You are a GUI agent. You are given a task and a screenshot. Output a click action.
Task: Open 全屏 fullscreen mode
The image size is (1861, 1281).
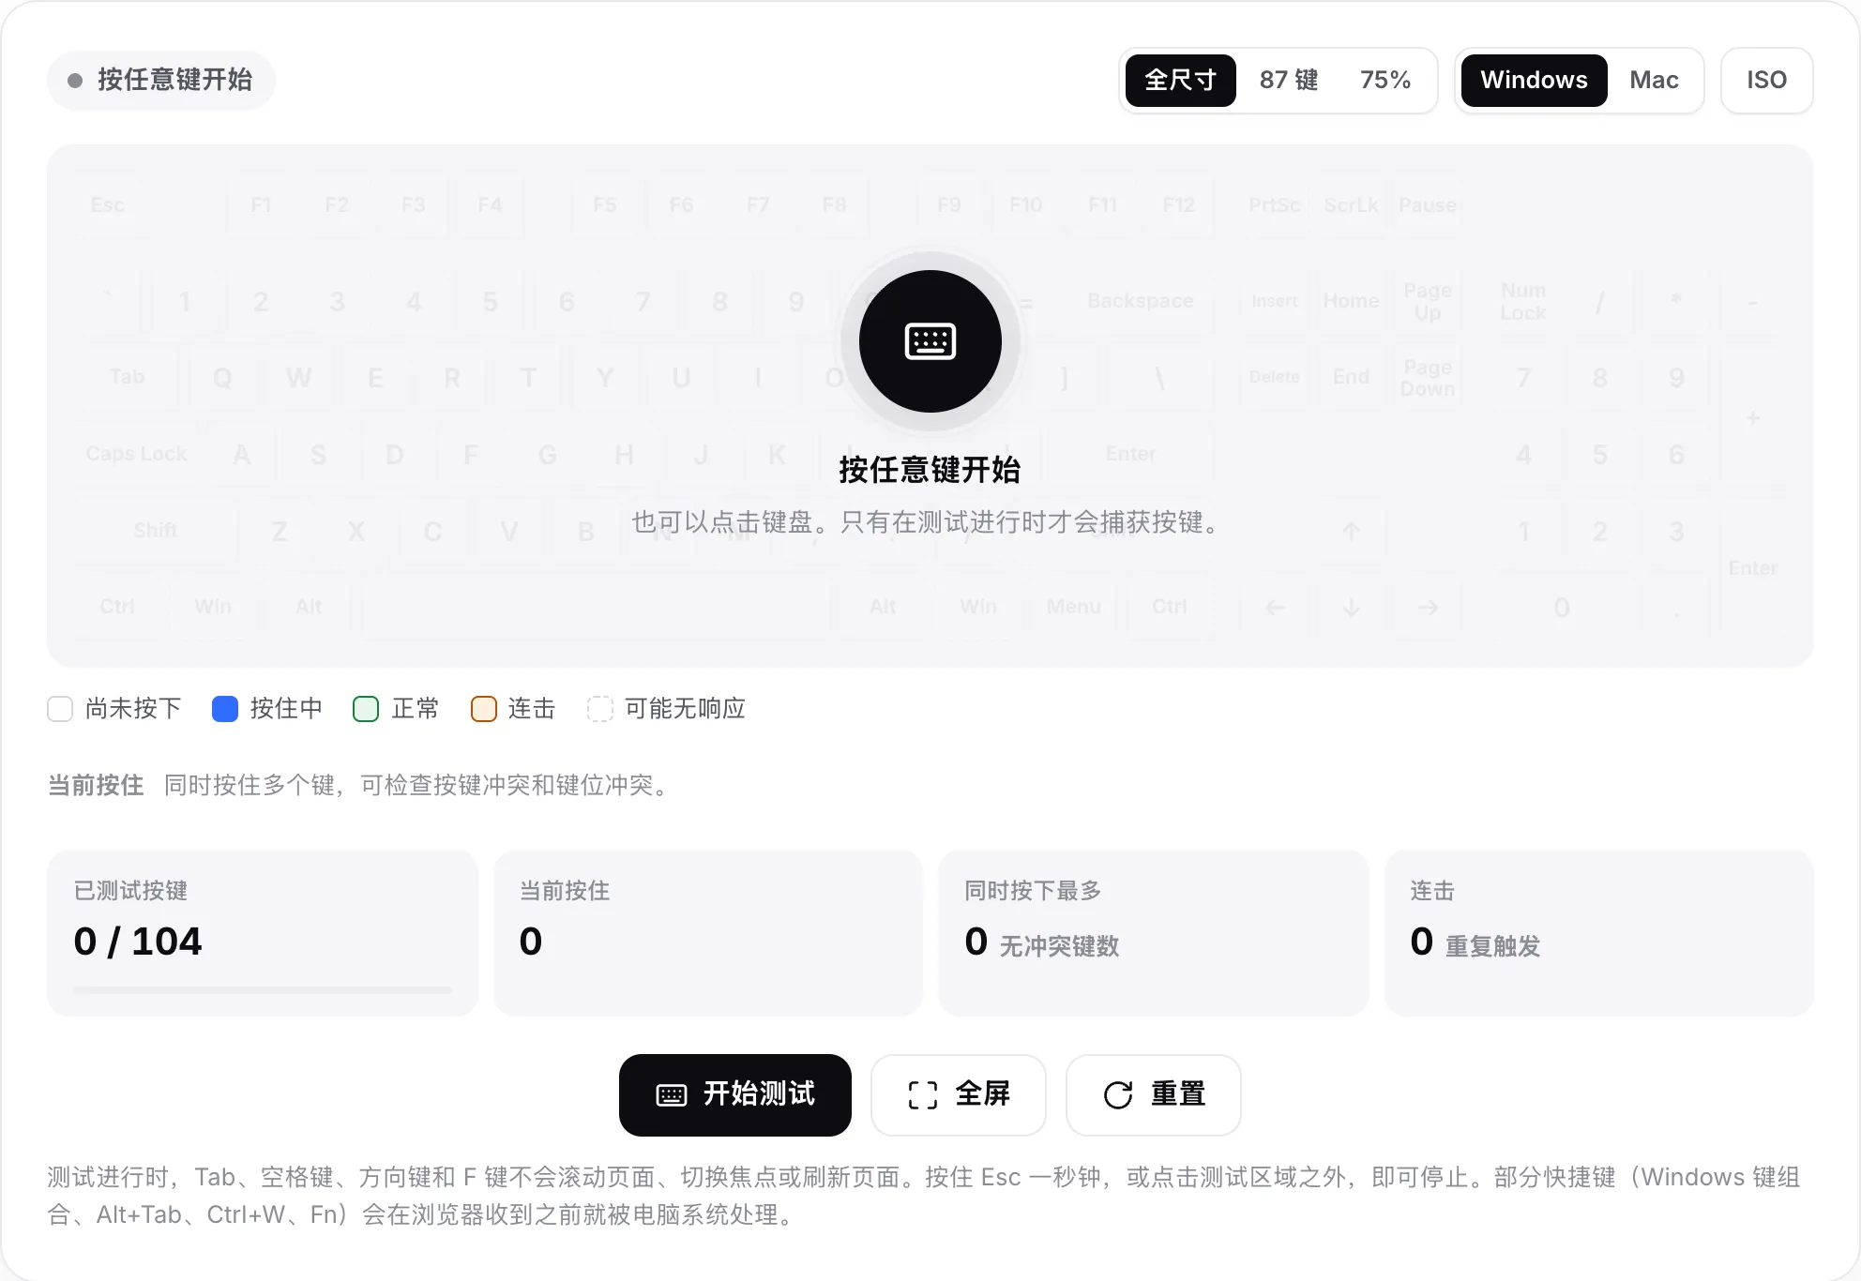click(959, 1094)
